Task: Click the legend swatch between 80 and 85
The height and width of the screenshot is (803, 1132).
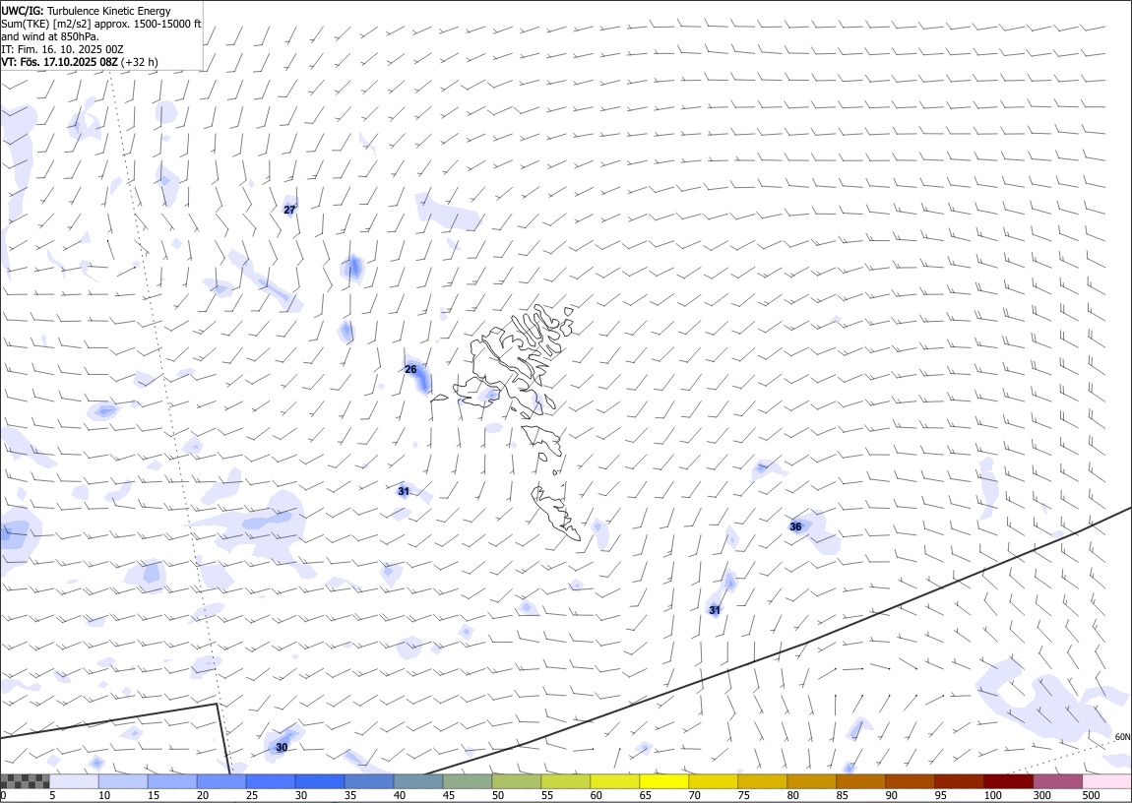Action: click(x=811, y=781)
